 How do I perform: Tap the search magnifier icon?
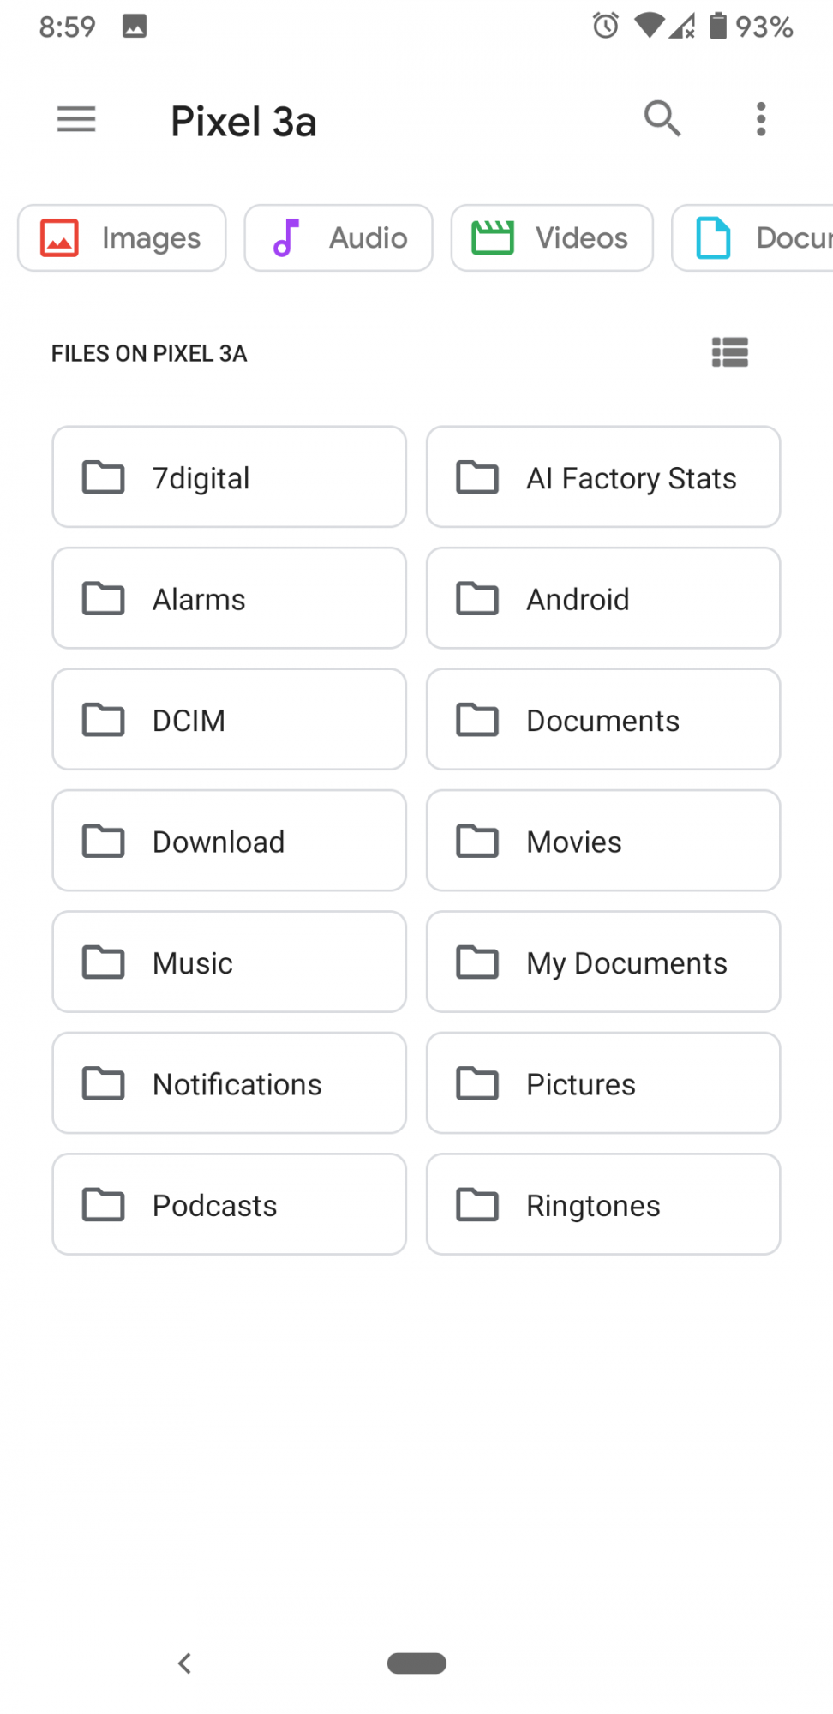662,119
